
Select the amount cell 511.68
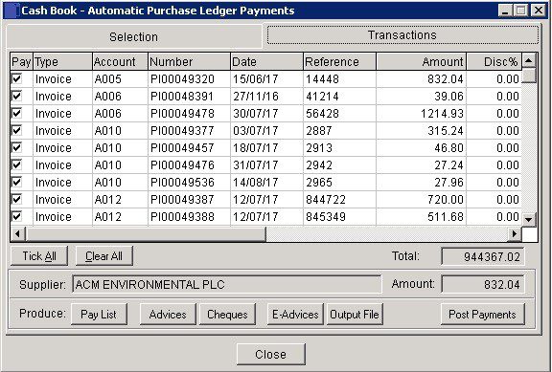pyautogui.click(x=422, y=216)
